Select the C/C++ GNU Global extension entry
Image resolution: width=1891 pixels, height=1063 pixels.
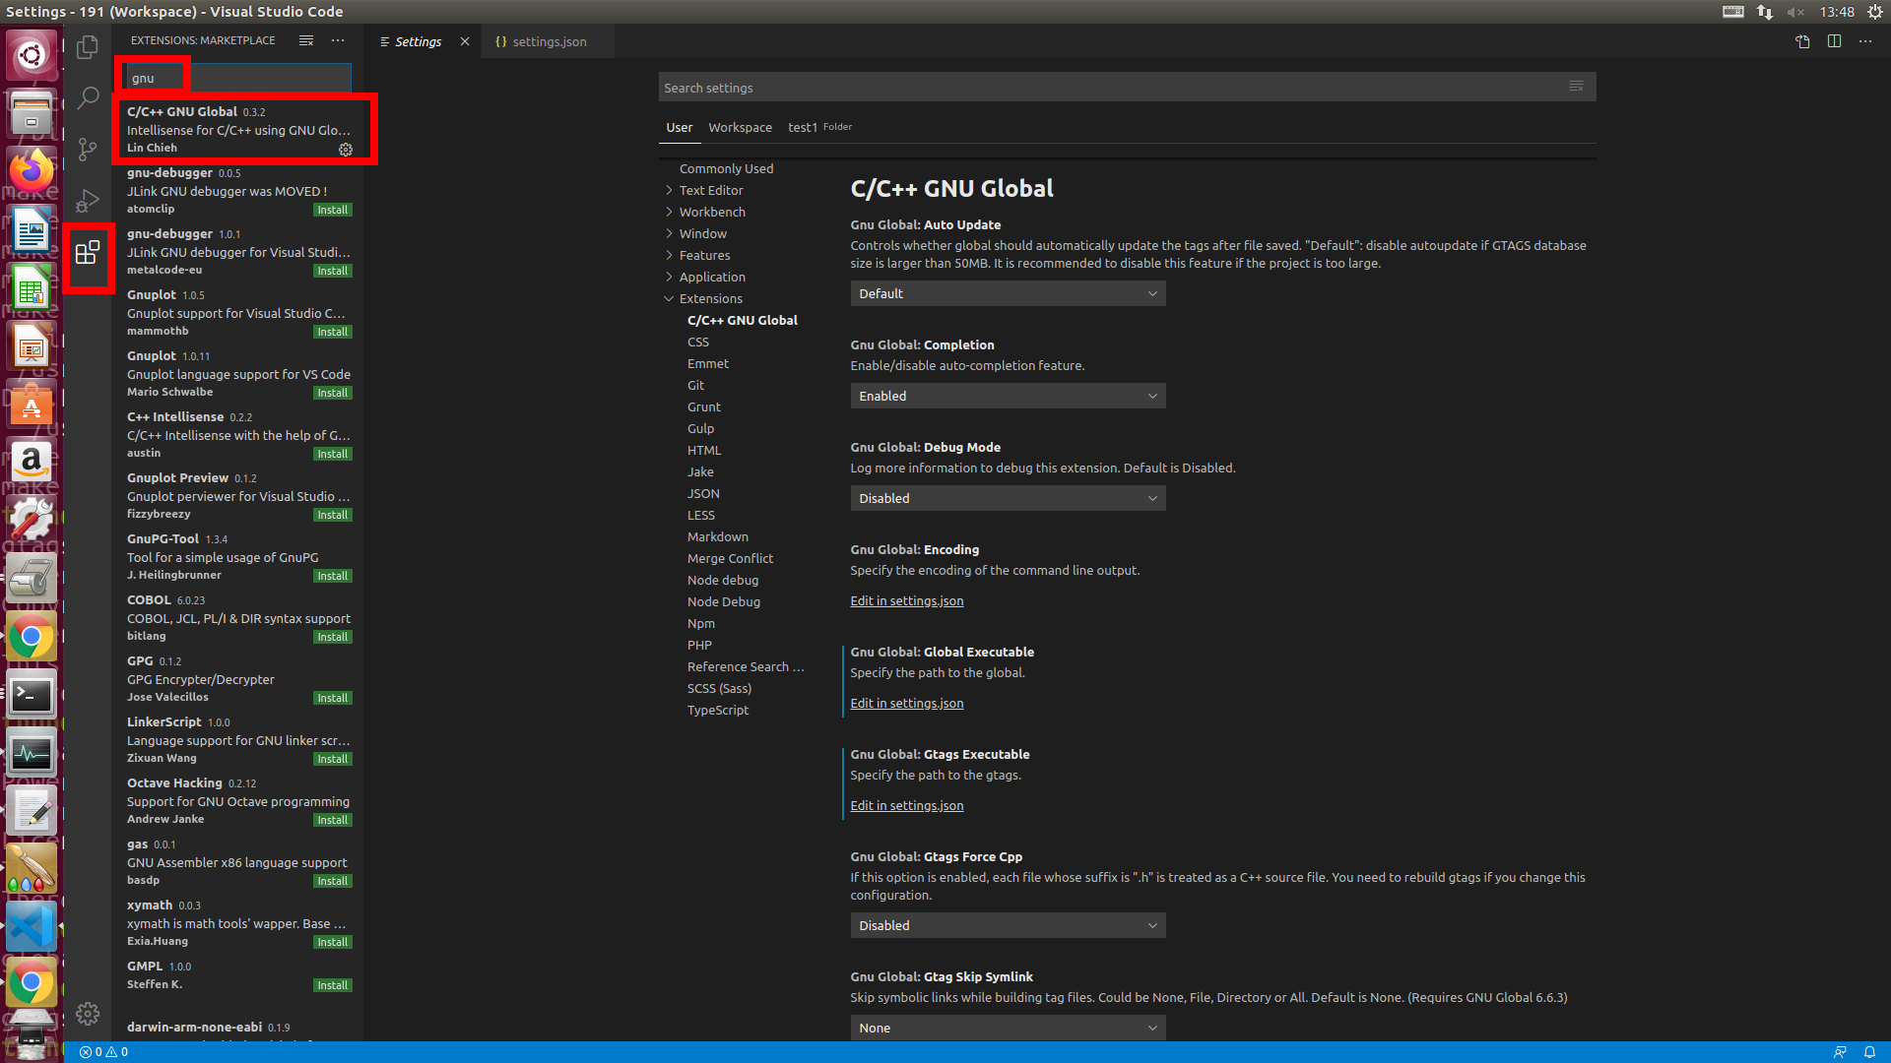coord(237,129)
